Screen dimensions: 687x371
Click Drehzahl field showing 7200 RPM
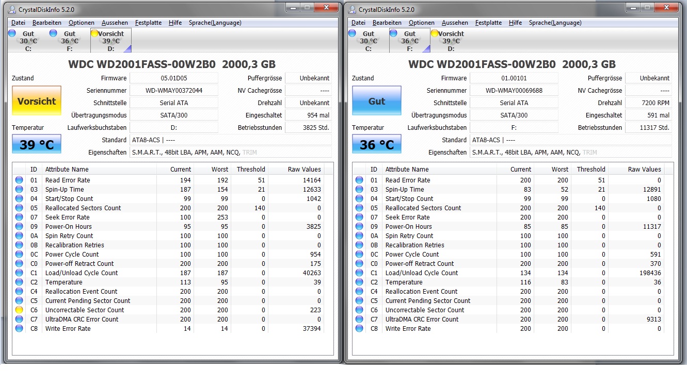[x=648, y=103]
